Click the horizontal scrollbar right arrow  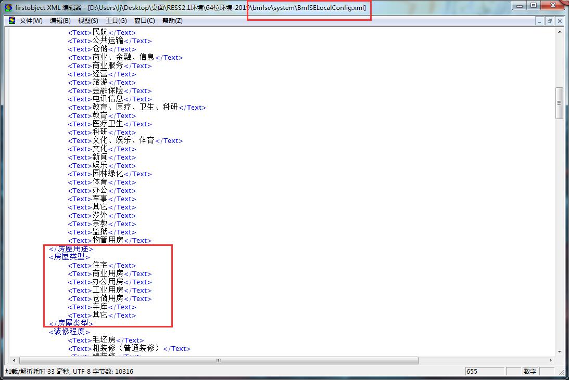[551, 360]
